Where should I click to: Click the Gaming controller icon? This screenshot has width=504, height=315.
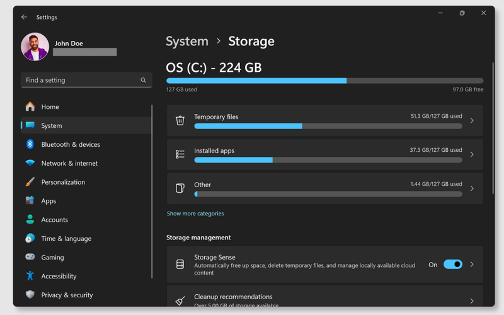(x=30, y=257)
